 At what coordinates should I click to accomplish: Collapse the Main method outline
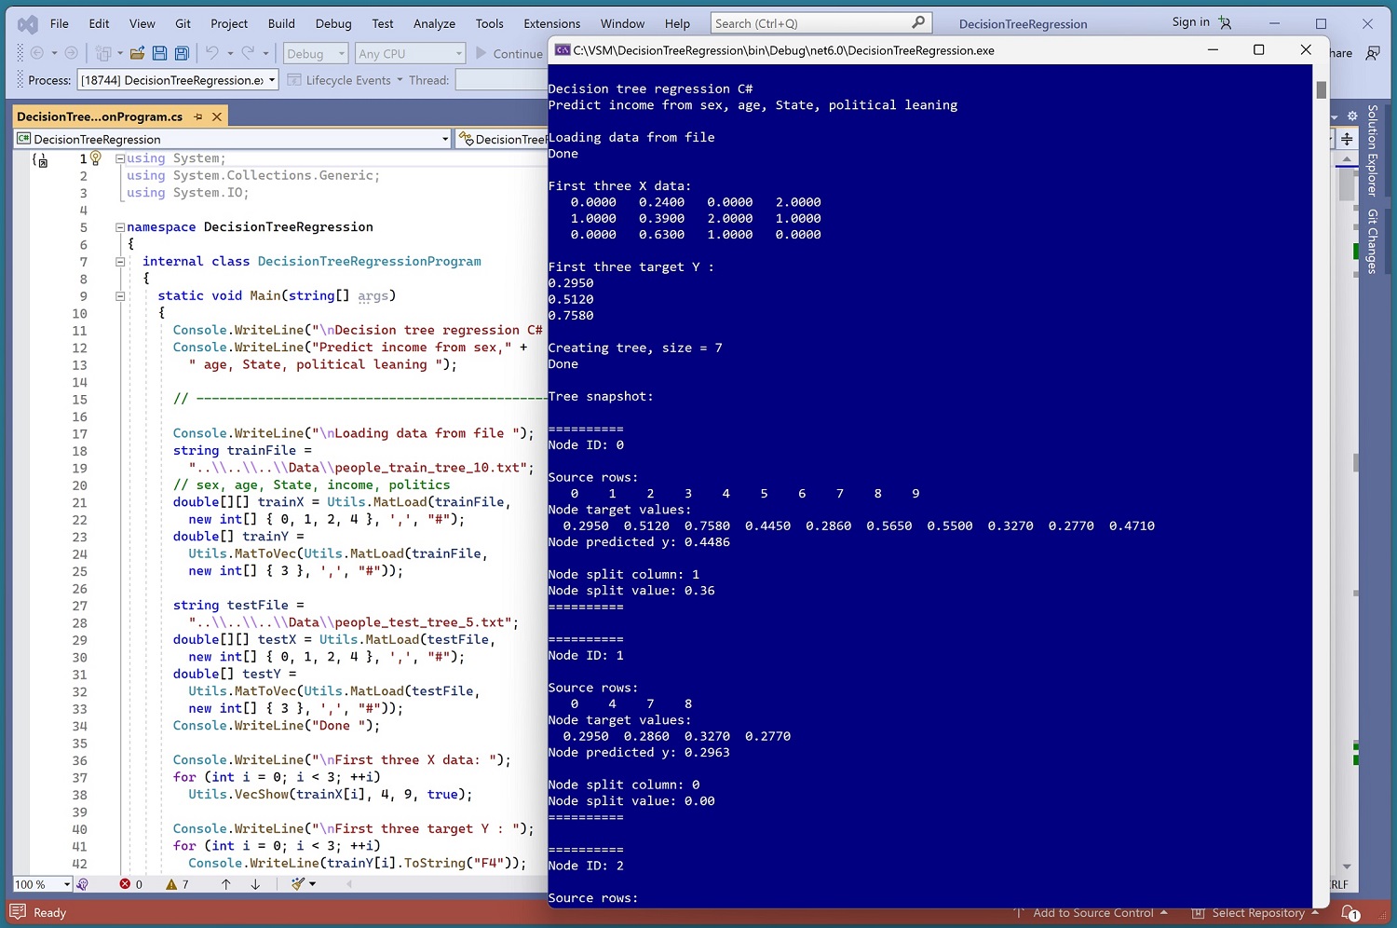pos(120,296)
